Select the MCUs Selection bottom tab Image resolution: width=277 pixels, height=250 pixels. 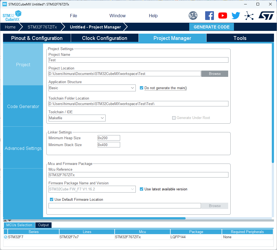coord(19,225)
